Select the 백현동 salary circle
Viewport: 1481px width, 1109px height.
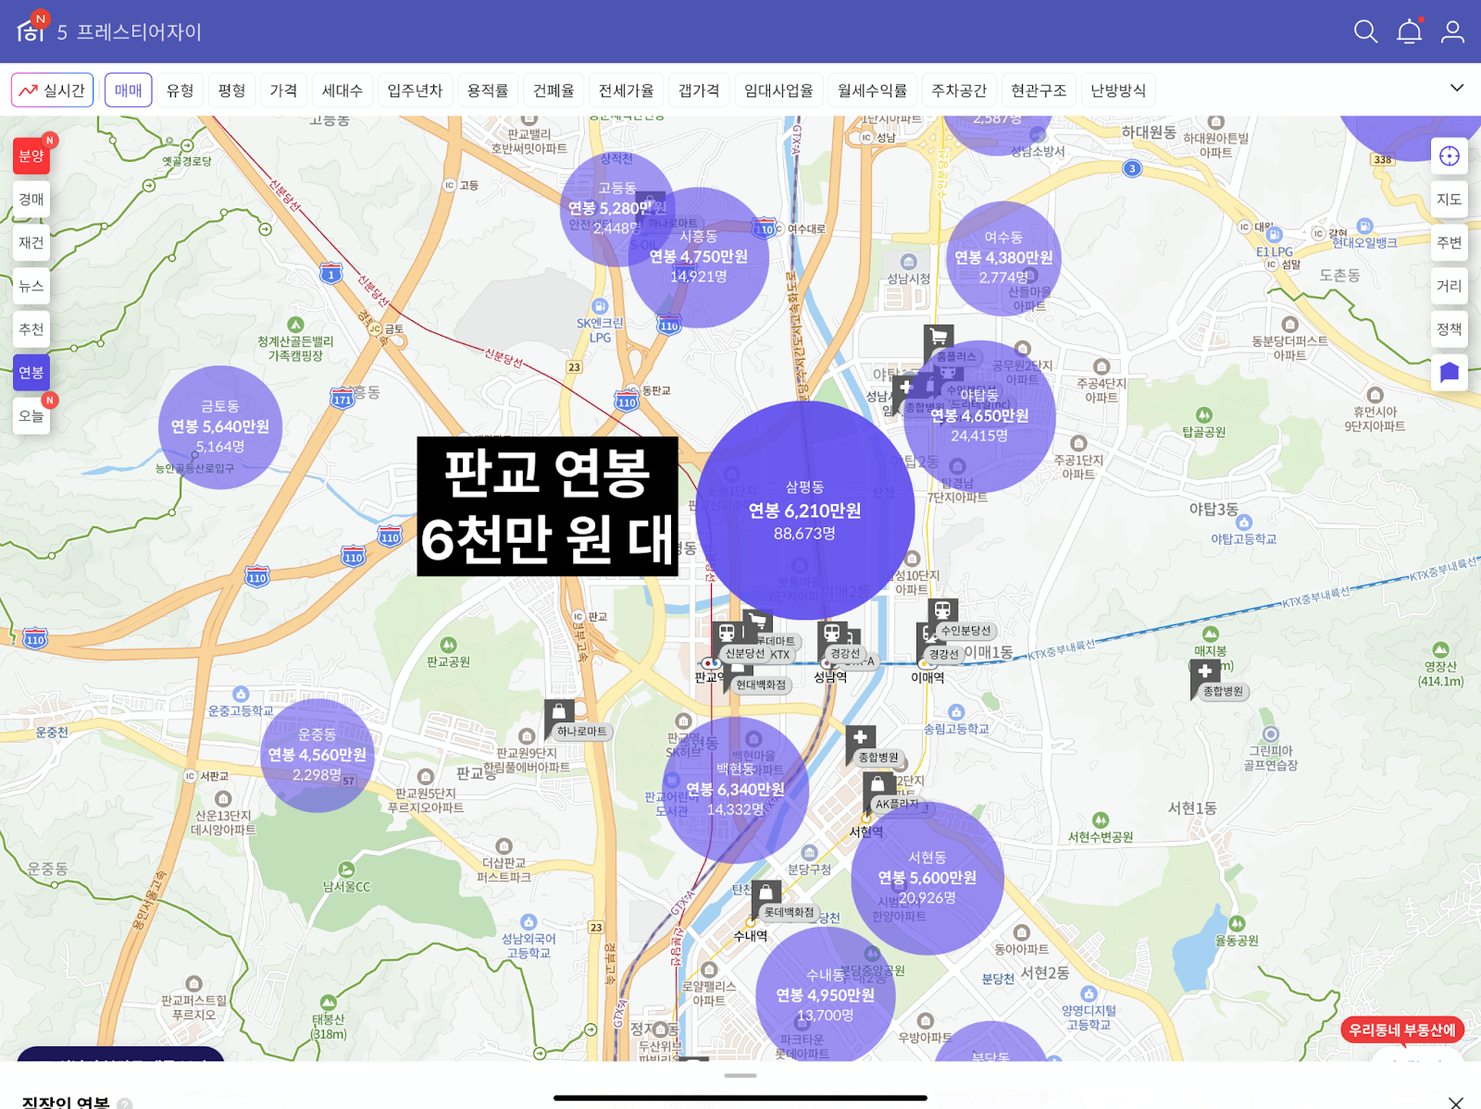click(735, 790)
